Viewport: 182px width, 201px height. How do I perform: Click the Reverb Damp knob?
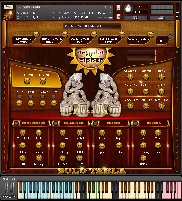click(x=143, y=158)
